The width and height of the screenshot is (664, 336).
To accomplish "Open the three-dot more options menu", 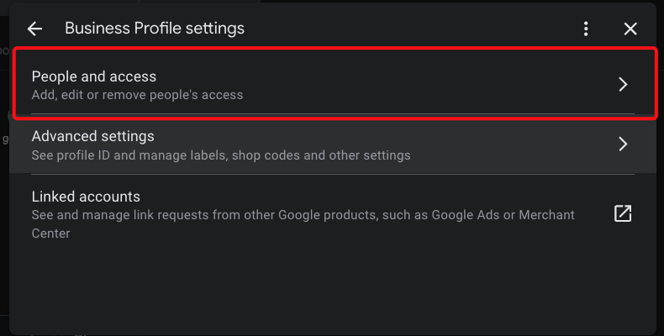I will [x=586, y=29].
